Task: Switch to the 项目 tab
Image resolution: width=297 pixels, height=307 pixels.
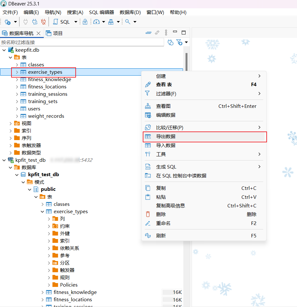Action: (x=54, y=33)
